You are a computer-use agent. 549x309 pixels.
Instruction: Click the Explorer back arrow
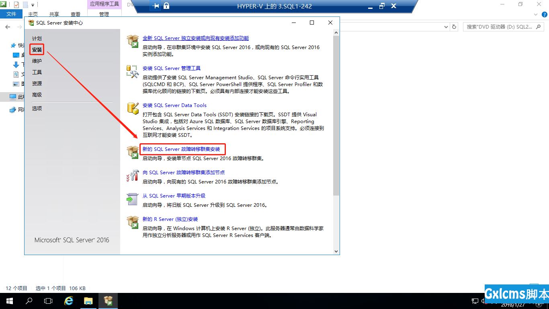[x=8, y=27]
